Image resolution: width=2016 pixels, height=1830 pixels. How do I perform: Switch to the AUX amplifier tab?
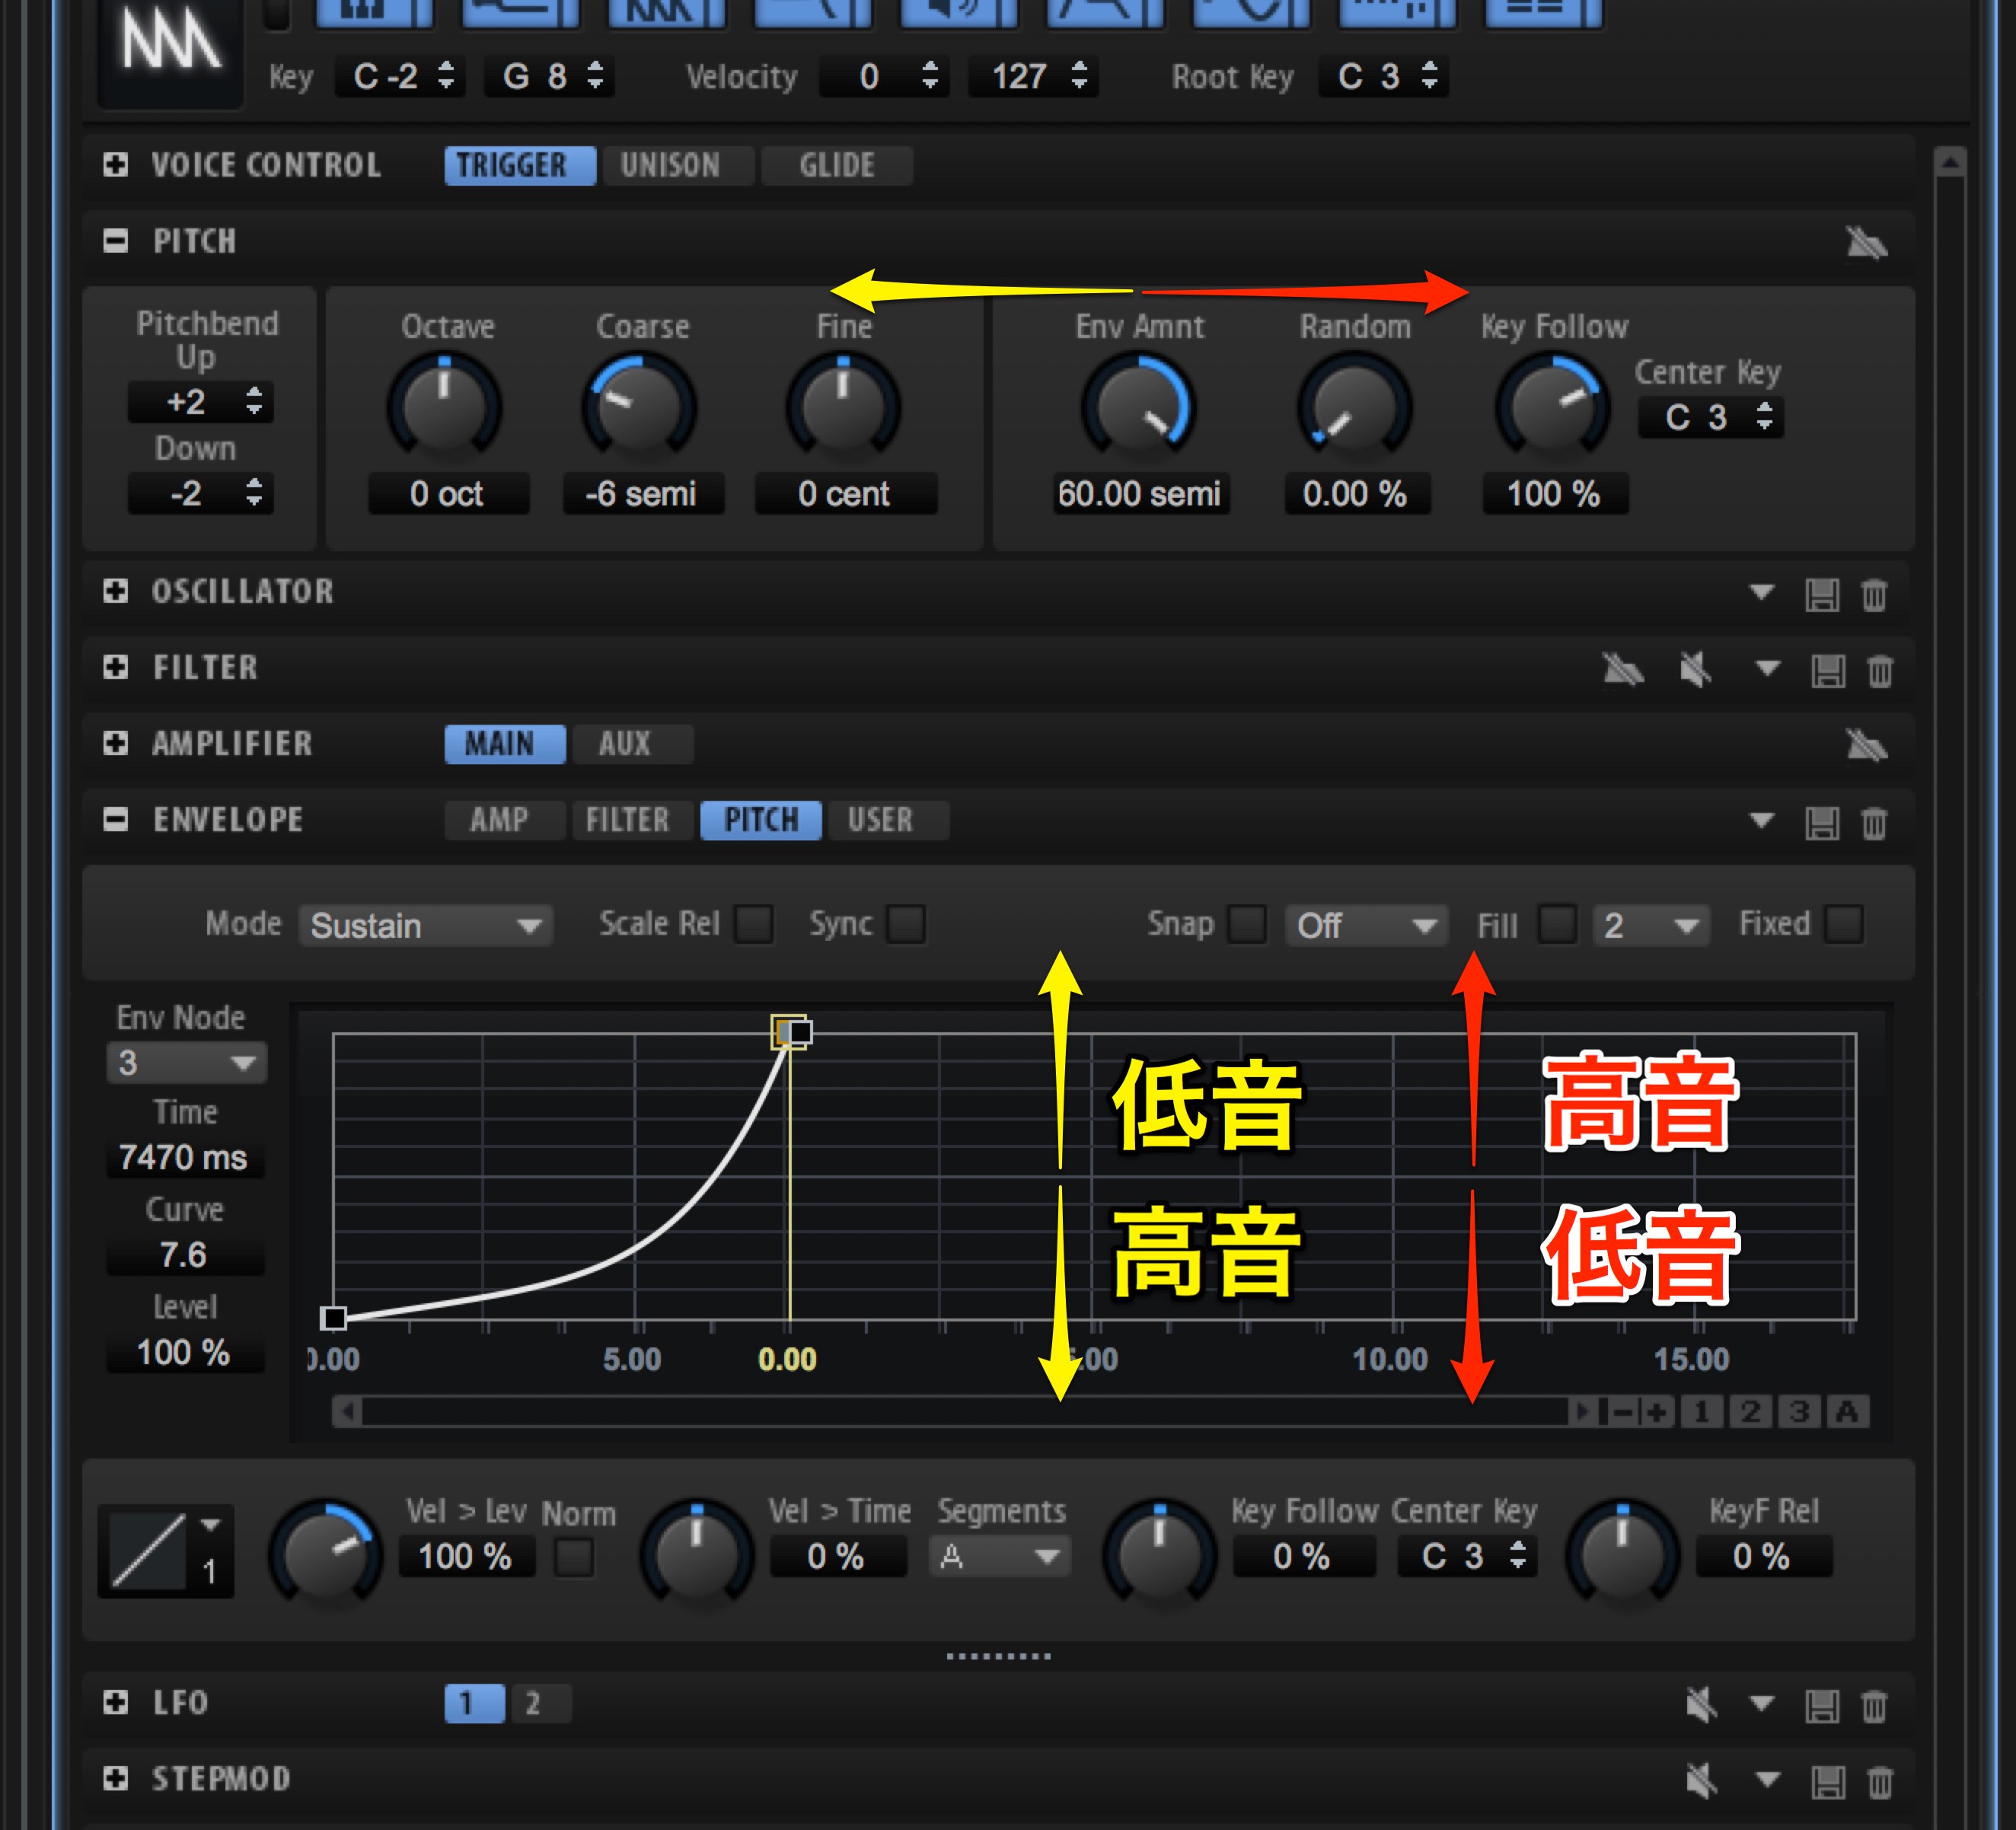click(x=632, y=744)
